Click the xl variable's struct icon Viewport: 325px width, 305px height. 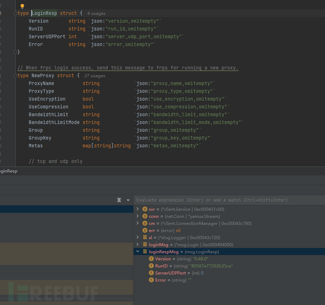(x=145, y=238)
